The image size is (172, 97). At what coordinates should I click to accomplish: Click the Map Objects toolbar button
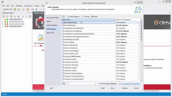pyautogui.click(x=74, y=17)
